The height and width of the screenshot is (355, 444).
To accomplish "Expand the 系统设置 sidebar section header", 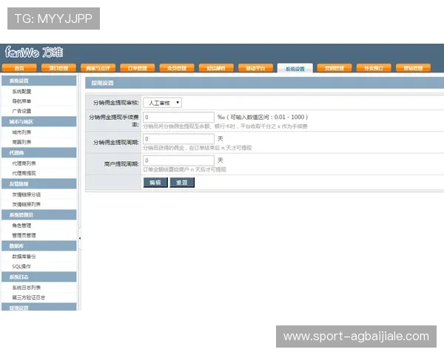I will pos(20,81).
